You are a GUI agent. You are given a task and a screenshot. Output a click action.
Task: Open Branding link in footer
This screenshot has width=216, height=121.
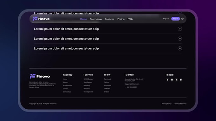point(87,85)
